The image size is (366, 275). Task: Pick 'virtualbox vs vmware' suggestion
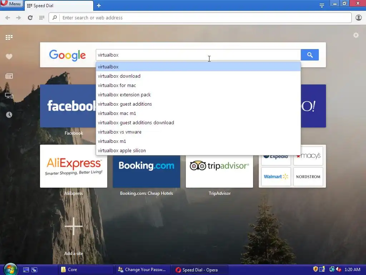(x=198, y=132)
